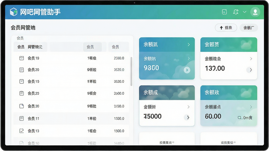This screenshot has width=269, height=151.
Task: Select the 会员11 row name
Action: 33,118
